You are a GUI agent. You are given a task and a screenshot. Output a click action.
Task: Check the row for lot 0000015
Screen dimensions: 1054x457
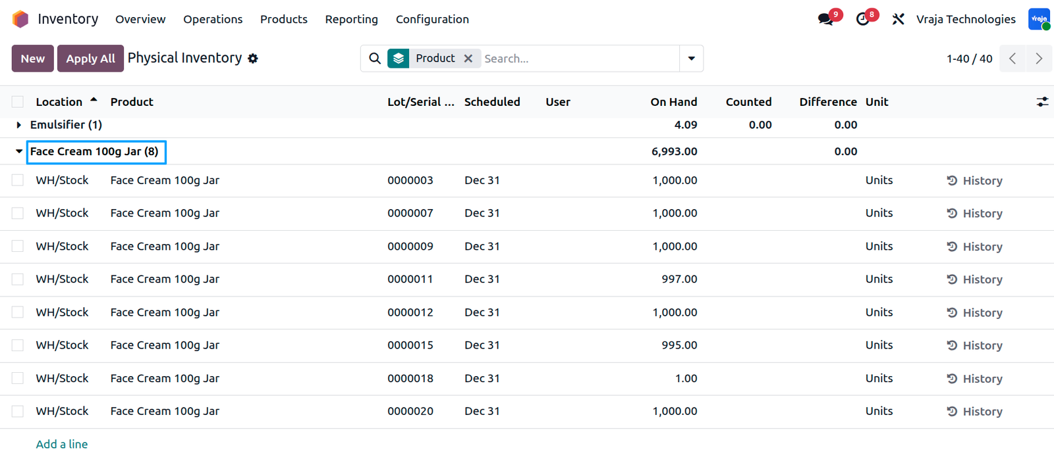[x=18, y=345]
